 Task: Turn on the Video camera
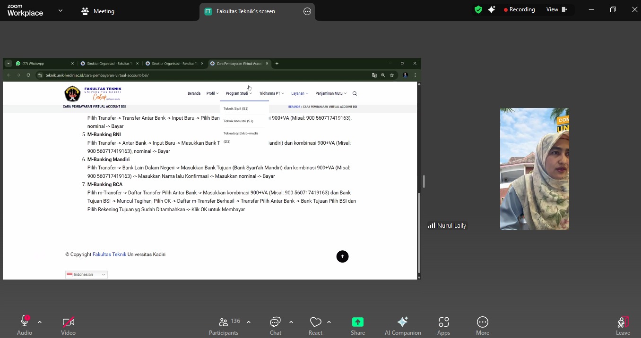[68, 326]
